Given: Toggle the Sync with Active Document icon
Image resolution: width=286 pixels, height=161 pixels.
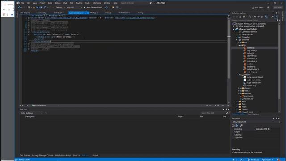Looking at the screenshot, I should (x=255, y=17).
